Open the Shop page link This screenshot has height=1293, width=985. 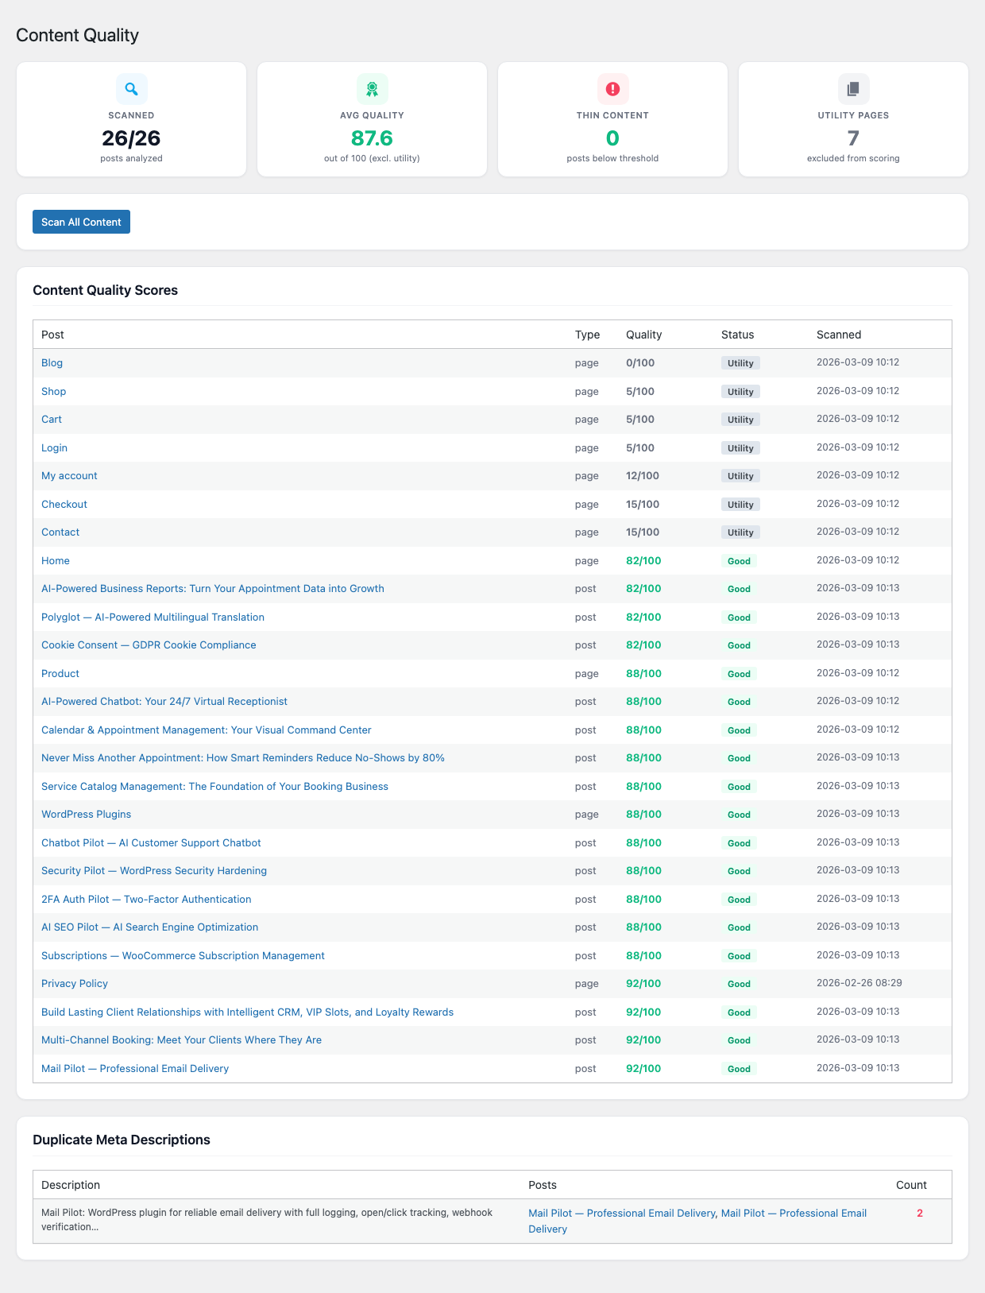point(53,391)
